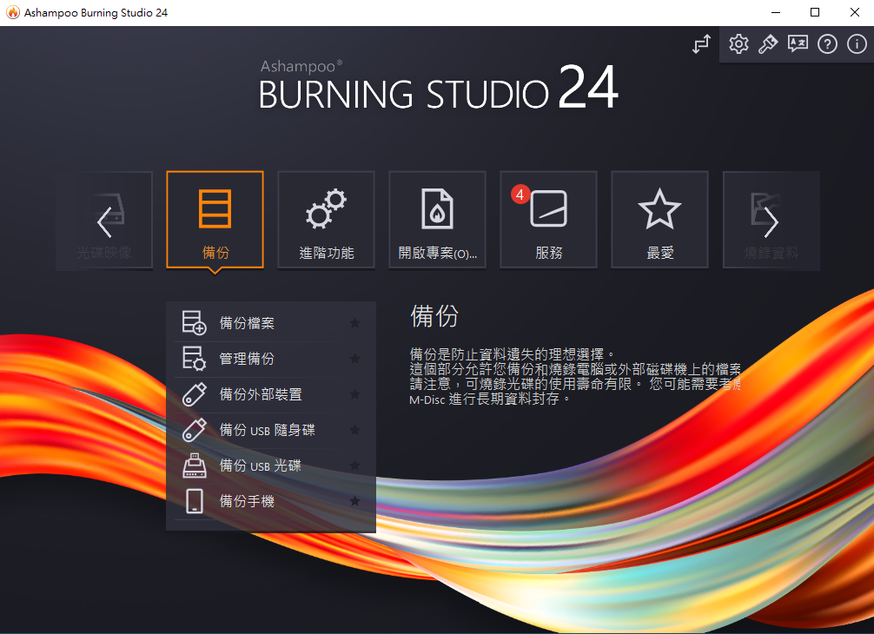Screen dimensions: 874x634
Task: Open the 最愛 favorites tile
Action: 659,220
